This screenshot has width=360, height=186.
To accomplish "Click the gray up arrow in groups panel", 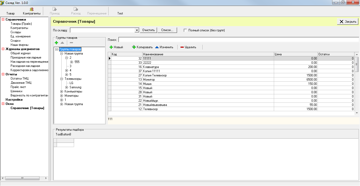I will pos(62,43).
